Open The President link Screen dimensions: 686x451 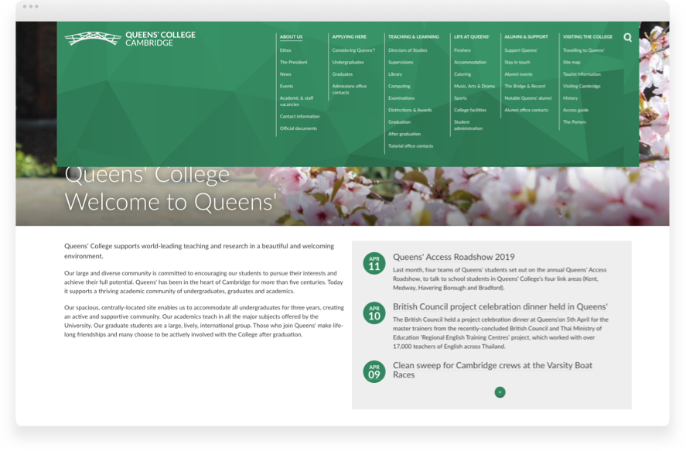pyautogui.click(x=293, y=62)
